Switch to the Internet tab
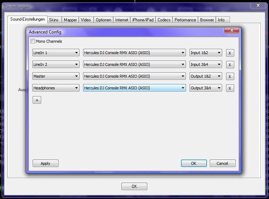 click(x=122, y=20)
